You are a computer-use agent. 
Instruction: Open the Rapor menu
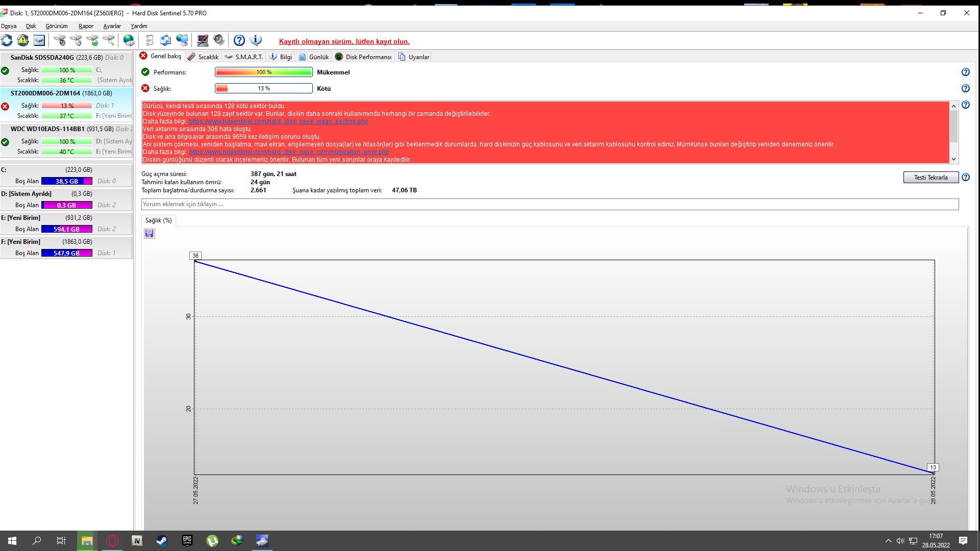pos(86,26)
